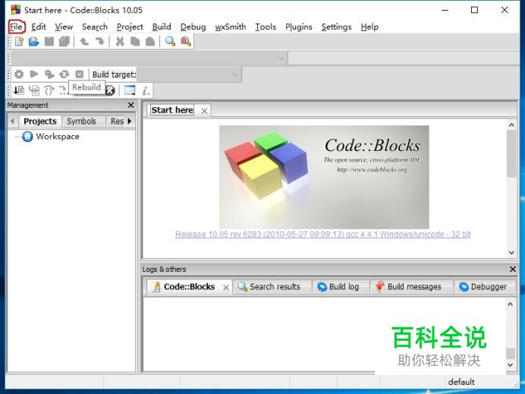Click the Abort build icon
525x394 pixels.
[80, 74]
